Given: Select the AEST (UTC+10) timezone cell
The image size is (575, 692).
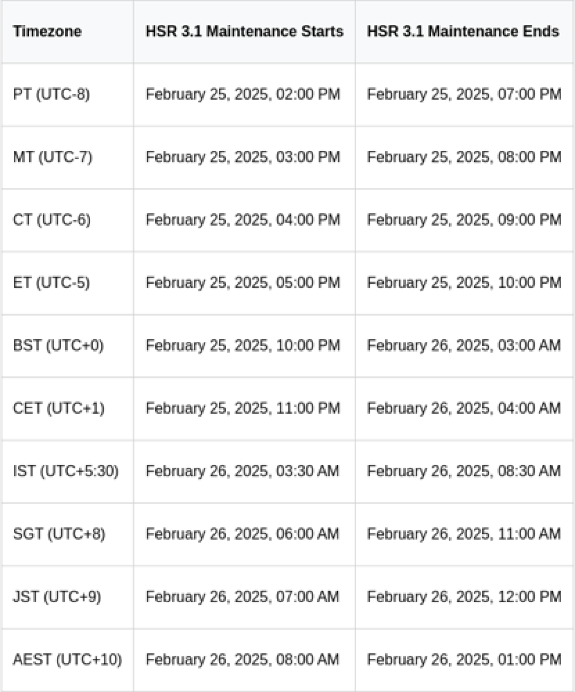Looking at the screenshot, I should click(67, 660).
